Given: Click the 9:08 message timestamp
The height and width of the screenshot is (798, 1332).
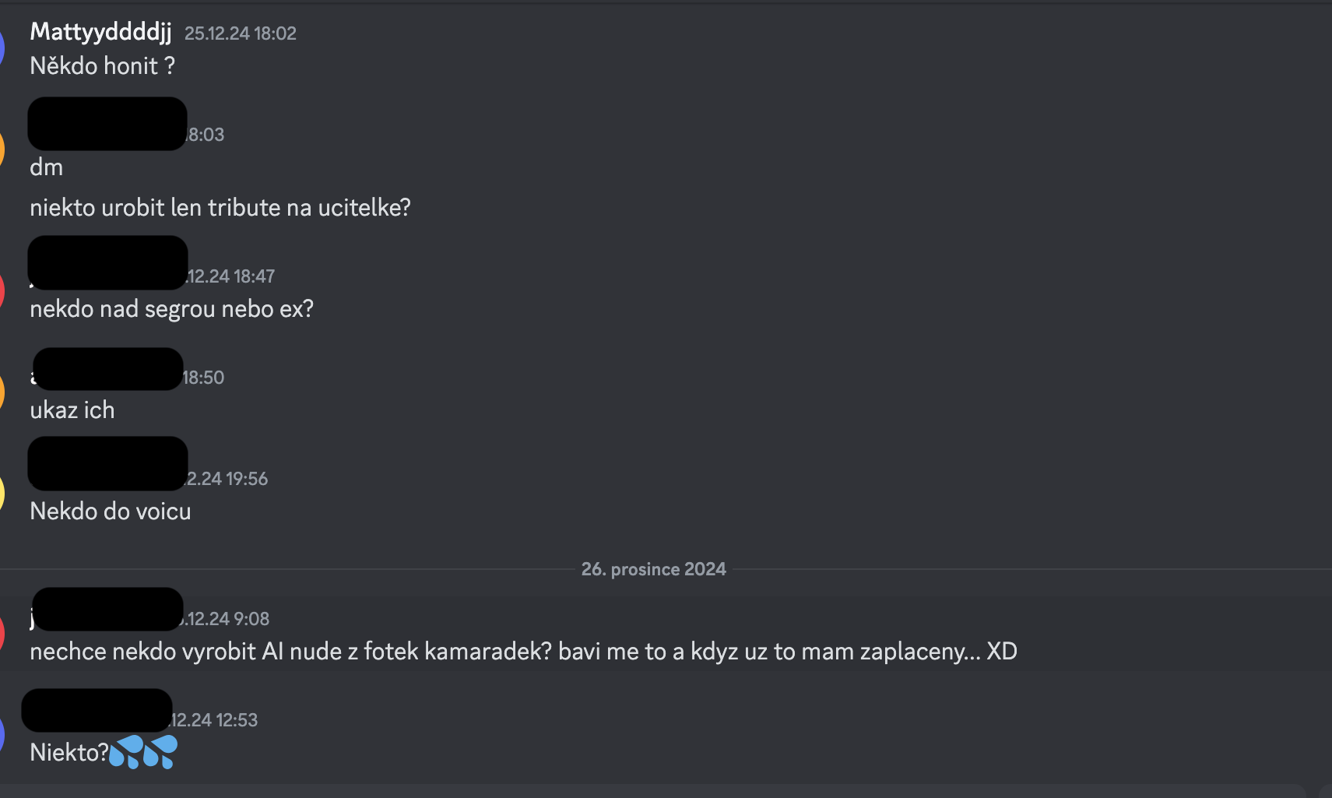Looking at the screenshot, I should pos(227,619).
